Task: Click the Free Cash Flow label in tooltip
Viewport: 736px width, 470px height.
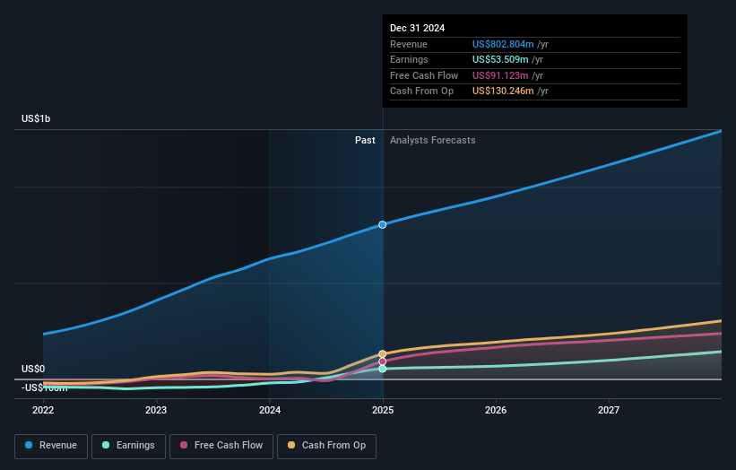Action: pyautogui.click(x=424, y=75)
